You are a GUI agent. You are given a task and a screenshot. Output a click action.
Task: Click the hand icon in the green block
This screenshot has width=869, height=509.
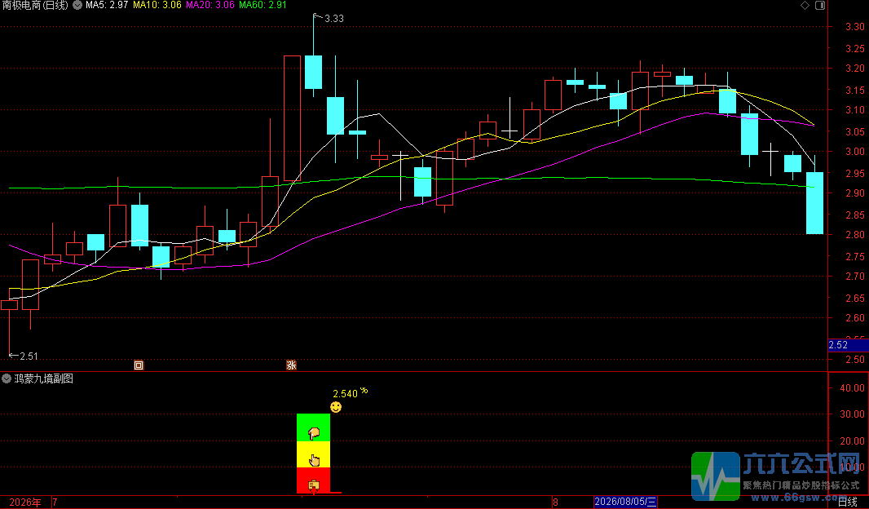click(314, 434)
